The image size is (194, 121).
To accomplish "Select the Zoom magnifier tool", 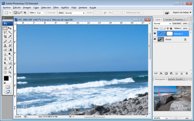I will pos(10,72).
